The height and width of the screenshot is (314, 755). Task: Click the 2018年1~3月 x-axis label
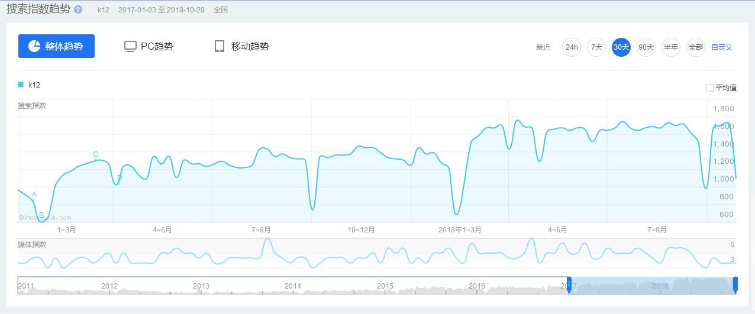coord(460,230)
